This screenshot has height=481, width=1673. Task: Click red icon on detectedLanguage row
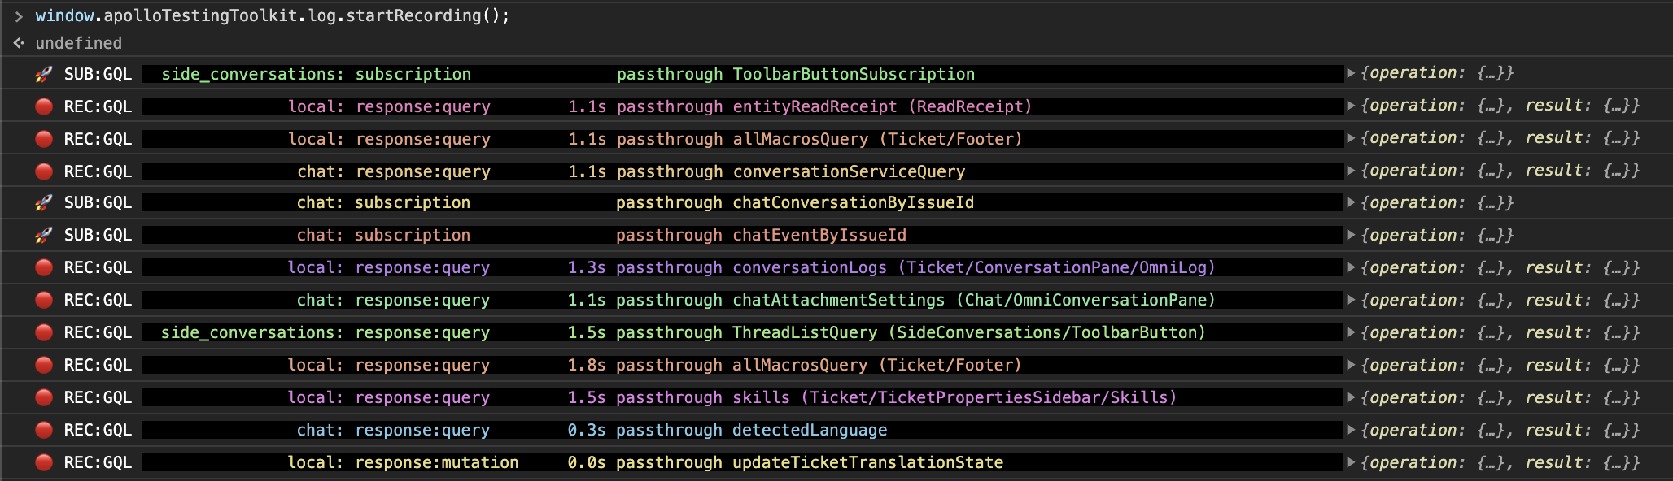pyautogui.click(x=44, y=430)
